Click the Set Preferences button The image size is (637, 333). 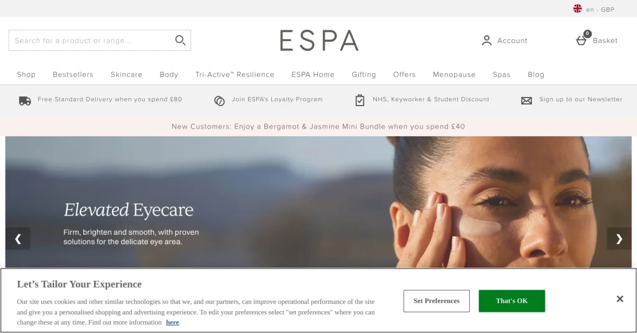[436, 301]
